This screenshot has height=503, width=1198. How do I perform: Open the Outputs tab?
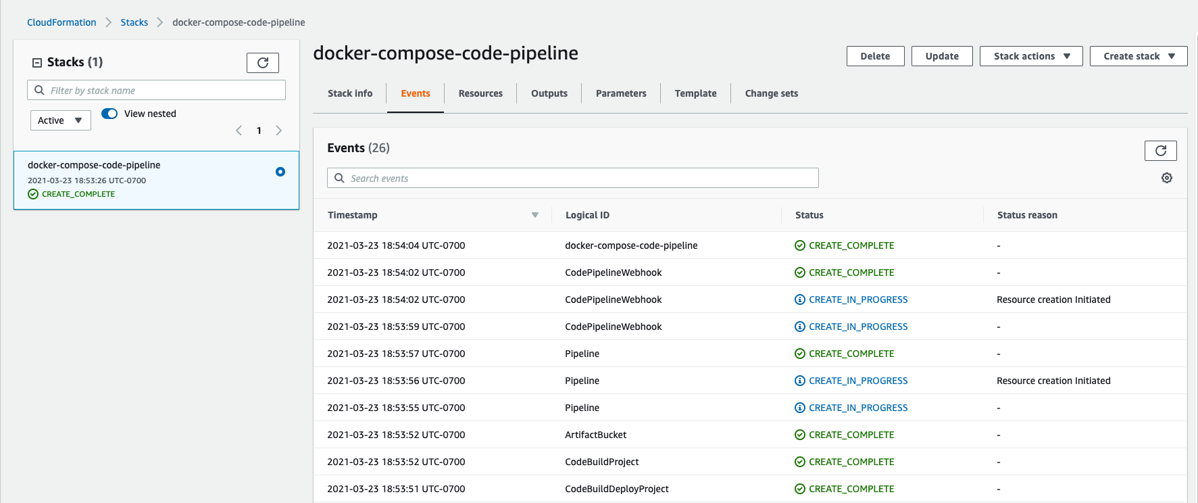coord(549,93)
